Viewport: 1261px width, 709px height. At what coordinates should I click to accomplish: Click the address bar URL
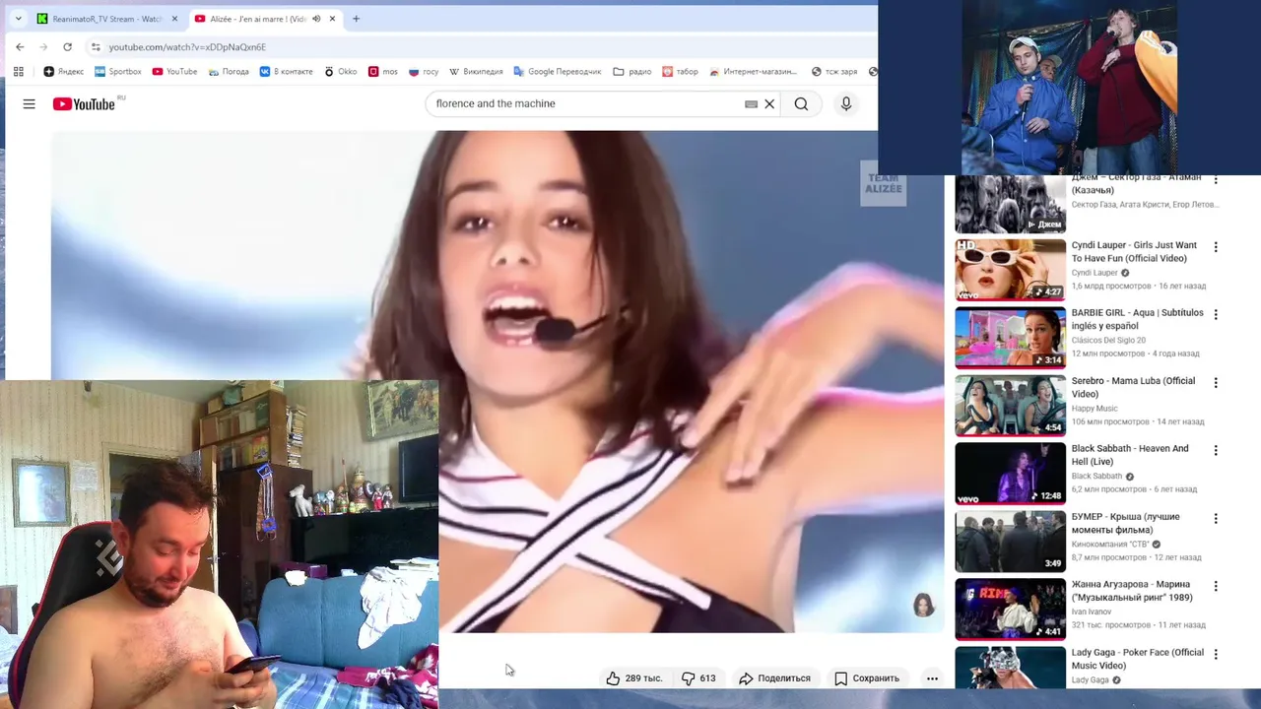[187, 46]
